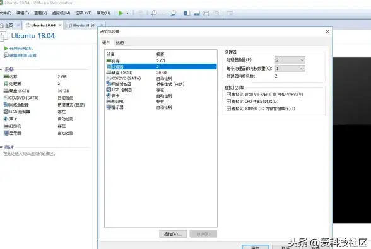The image size is (371, 249).
Task: Click the send Ctrl+Alt+Del toolbar icon
Action: [141, 13]
